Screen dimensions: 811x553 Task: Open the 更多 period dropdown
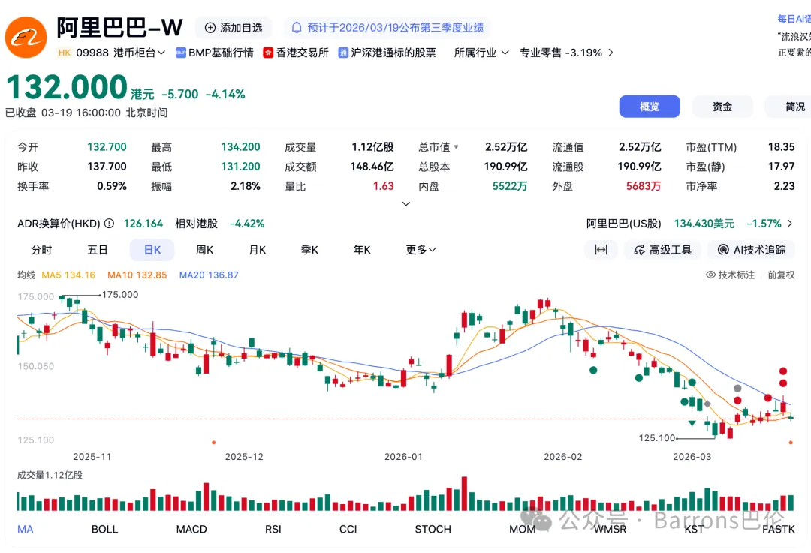(421, 250)
